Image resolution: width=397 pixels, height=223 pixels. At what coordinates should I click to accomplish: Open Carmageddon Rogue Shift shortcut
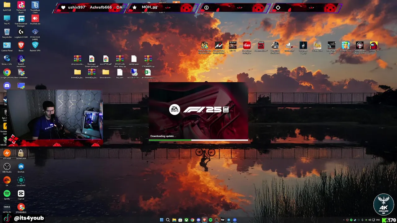[x=360, y=47]
